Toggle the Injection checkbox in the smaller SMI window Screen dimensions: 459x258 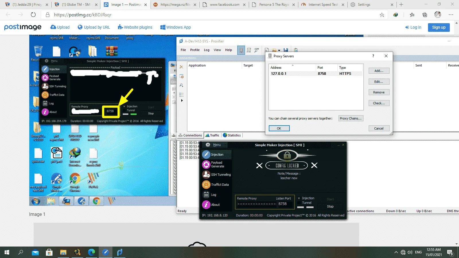(x=124, y=106)
